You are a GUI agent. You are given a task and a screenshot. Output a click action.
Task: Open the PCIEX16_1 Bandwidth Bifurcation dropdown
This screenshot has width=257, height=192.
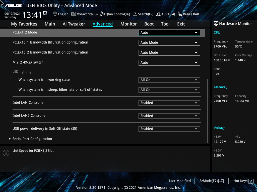point(169,42)
